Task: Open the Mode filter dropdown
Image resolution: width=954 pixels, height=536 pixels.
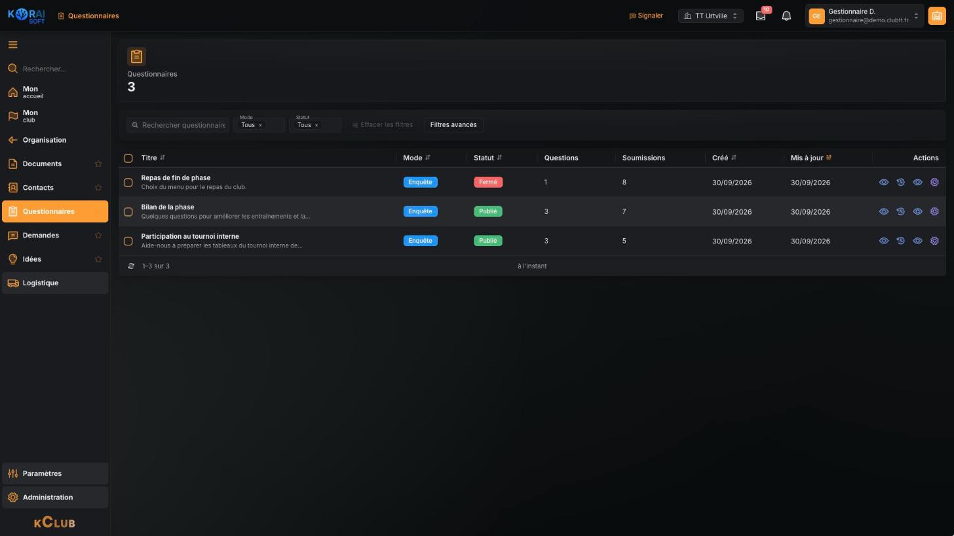Action: (x=259, y=124)
